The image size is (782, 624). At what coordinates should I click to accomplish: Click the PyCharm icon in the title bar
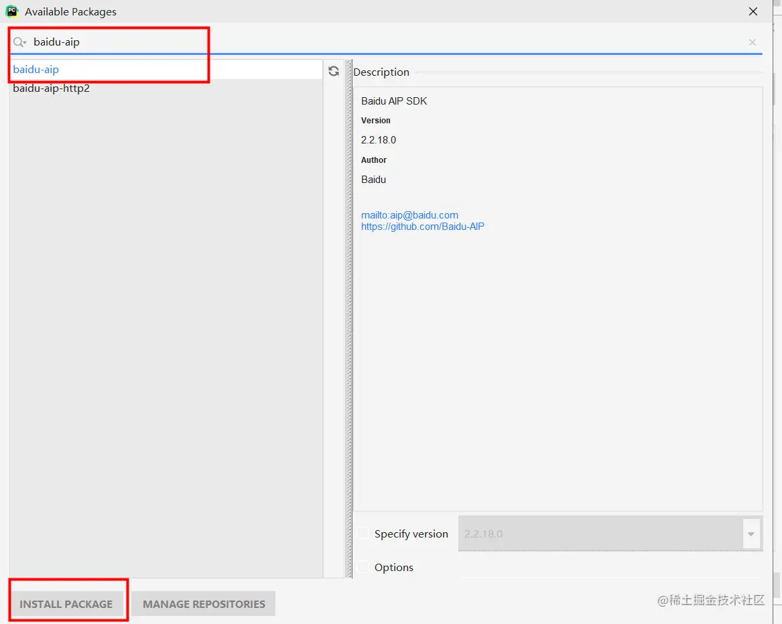click(x=12, y=11)
